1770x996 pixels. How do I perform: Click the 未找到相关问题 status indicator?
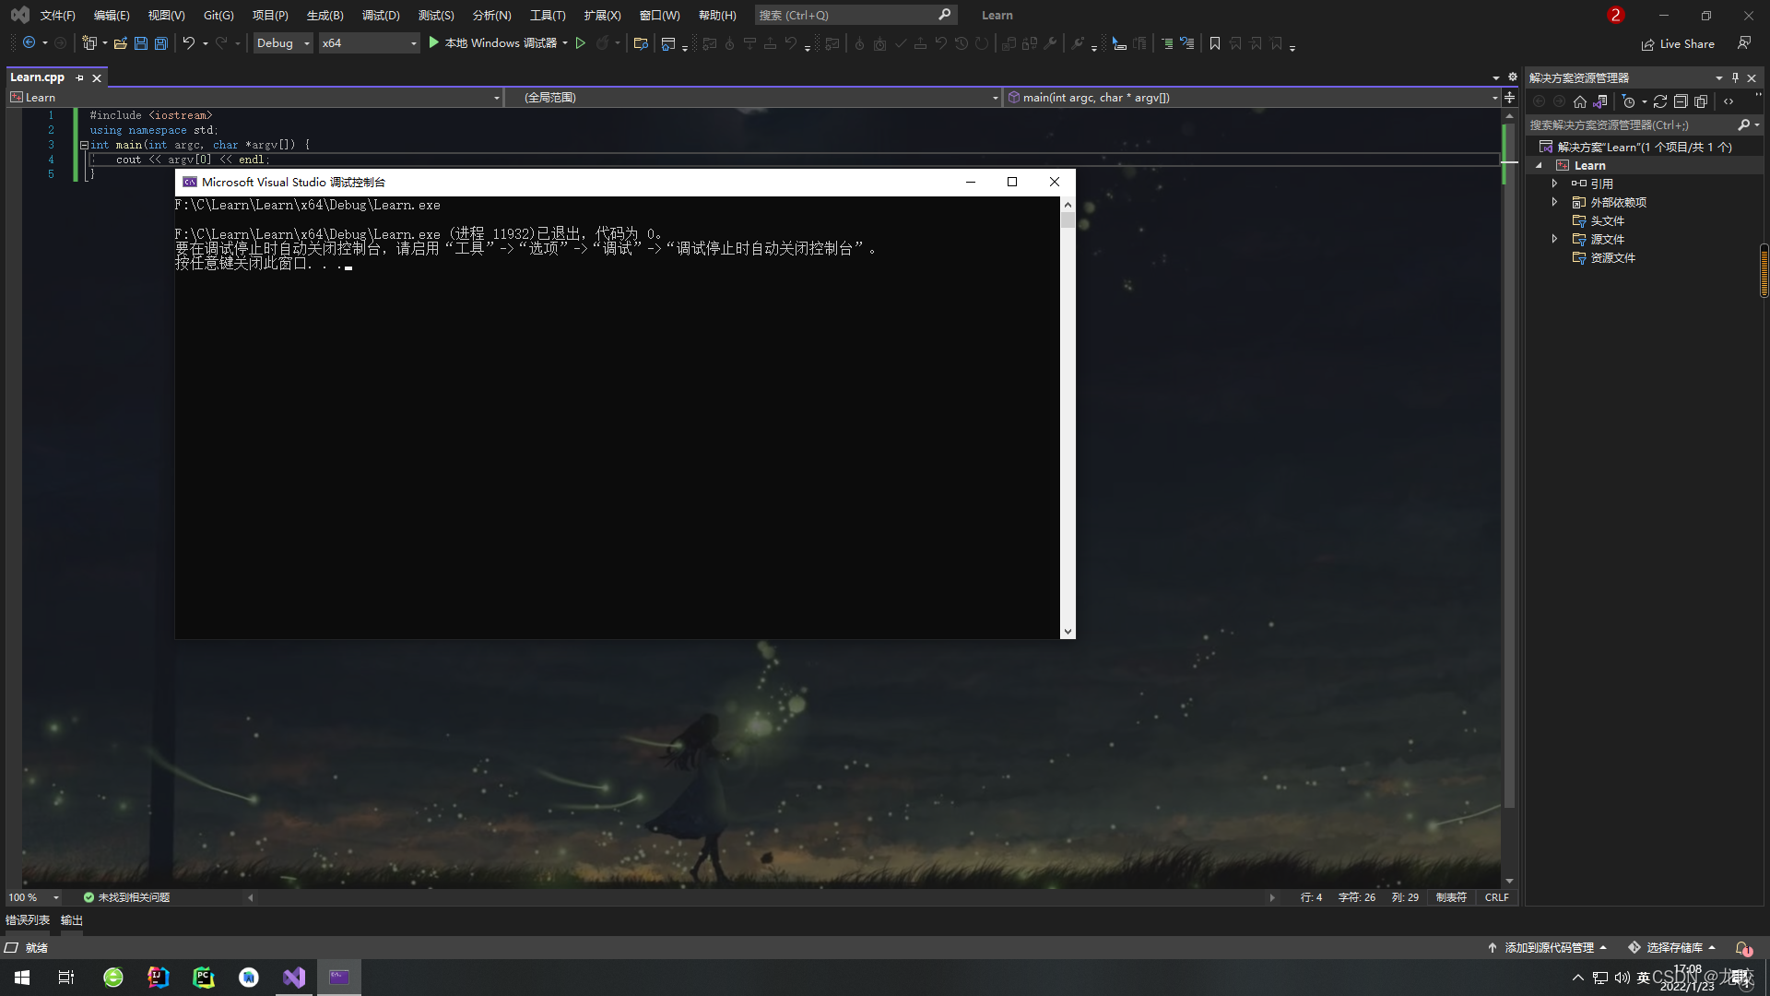pyautogui.click(x=126, y=897)
